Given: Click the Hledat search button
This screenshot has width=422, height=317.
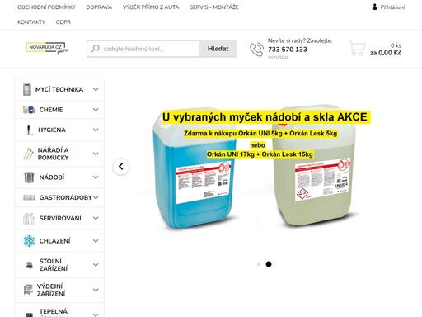Looking at the screenshot, I should (x=218, y=49).
